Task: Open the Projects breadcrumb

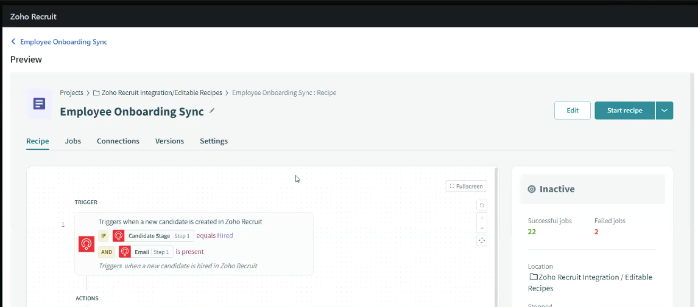Action: pos(72,93)
